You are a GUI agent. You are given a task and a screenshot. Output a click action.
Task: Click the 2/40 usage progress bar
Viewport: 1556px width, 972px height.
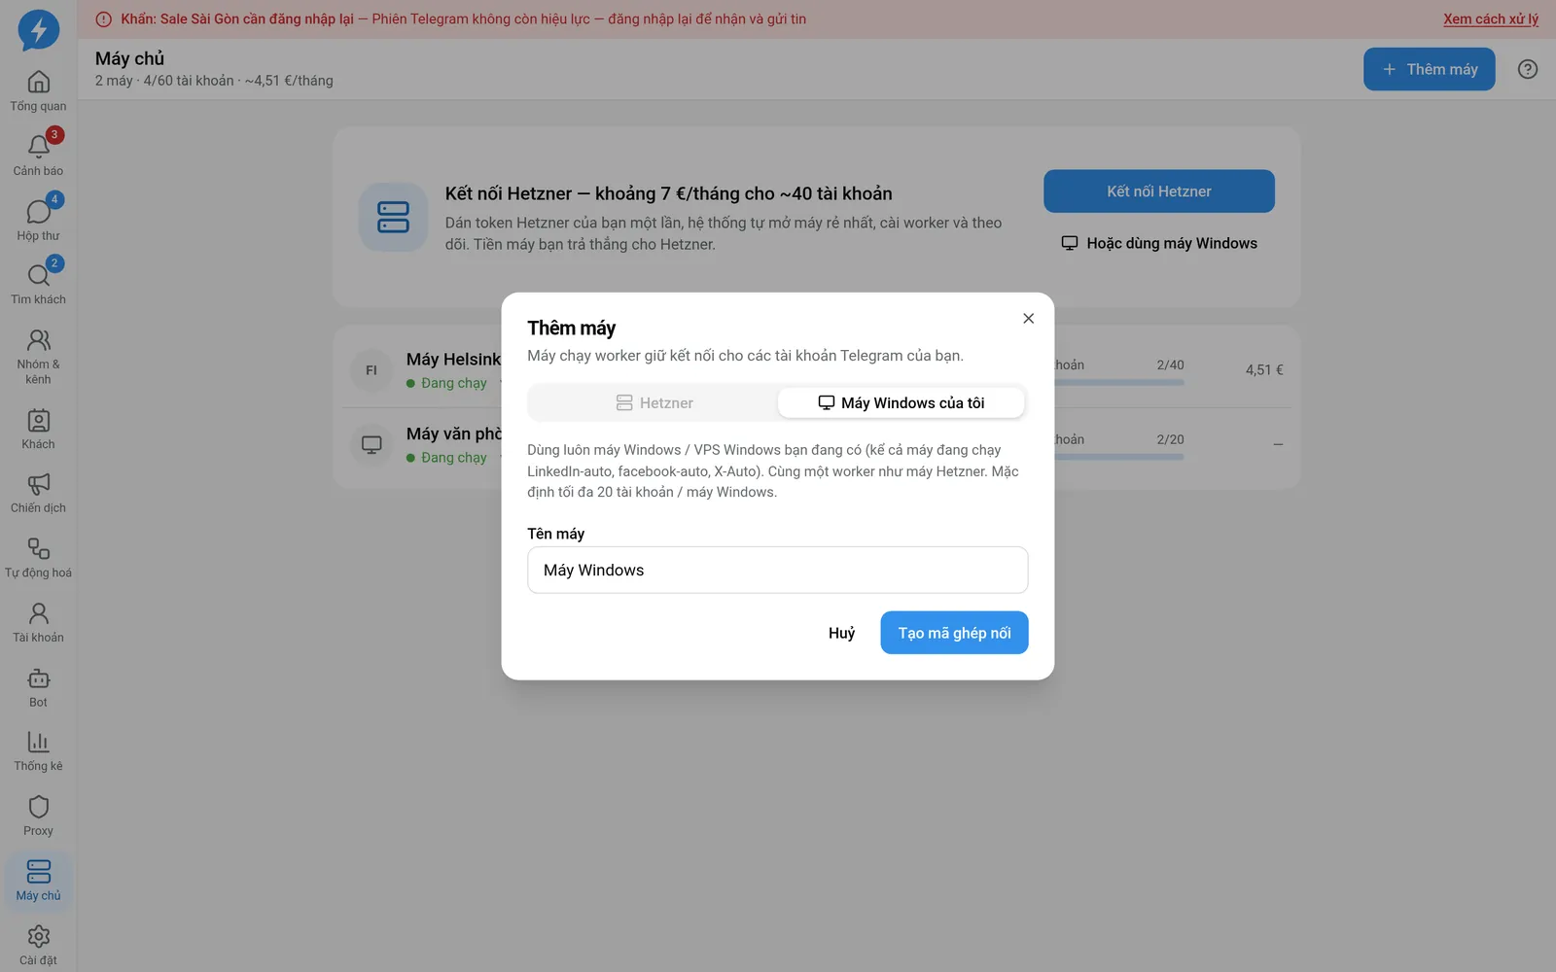1118,382
